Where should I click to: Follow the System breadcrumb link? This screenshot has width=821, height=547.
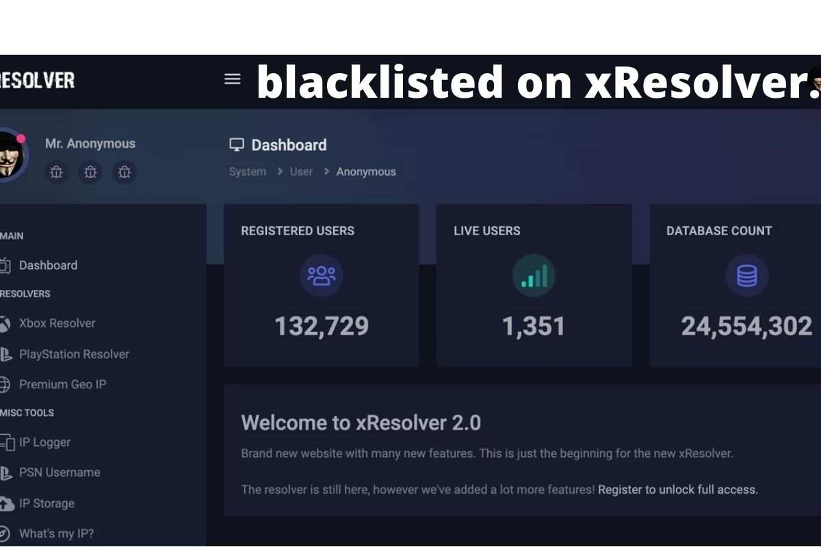coord(248,172)
